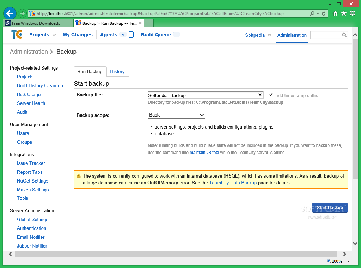
Task: Toggle add timestamp suffix checkbox
Action: coord(271,95)
